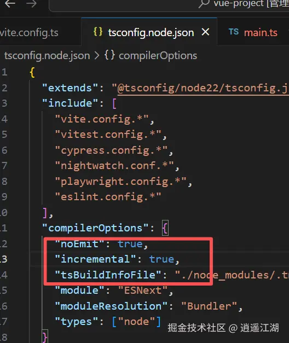
Task: Click the opening brace on line 1
Action: 32,72
